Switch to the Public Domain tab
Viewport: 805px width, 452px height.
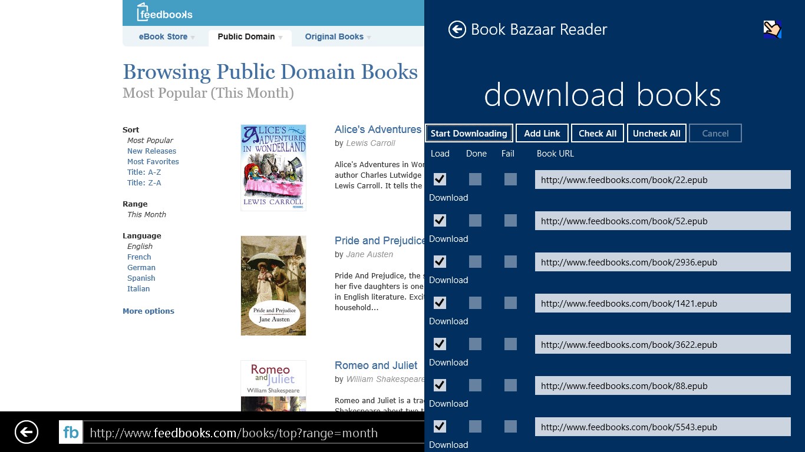(x=248, y=36)
